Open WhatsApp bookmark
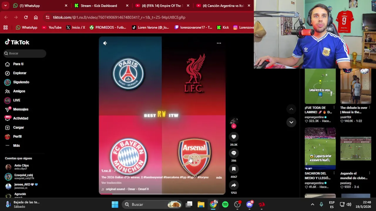Screen dimensions: 376x211 pos(27,28)
